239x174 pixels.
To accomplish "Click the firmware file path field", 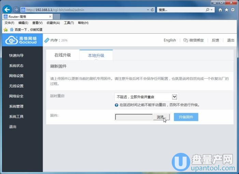I will point(134,117).
